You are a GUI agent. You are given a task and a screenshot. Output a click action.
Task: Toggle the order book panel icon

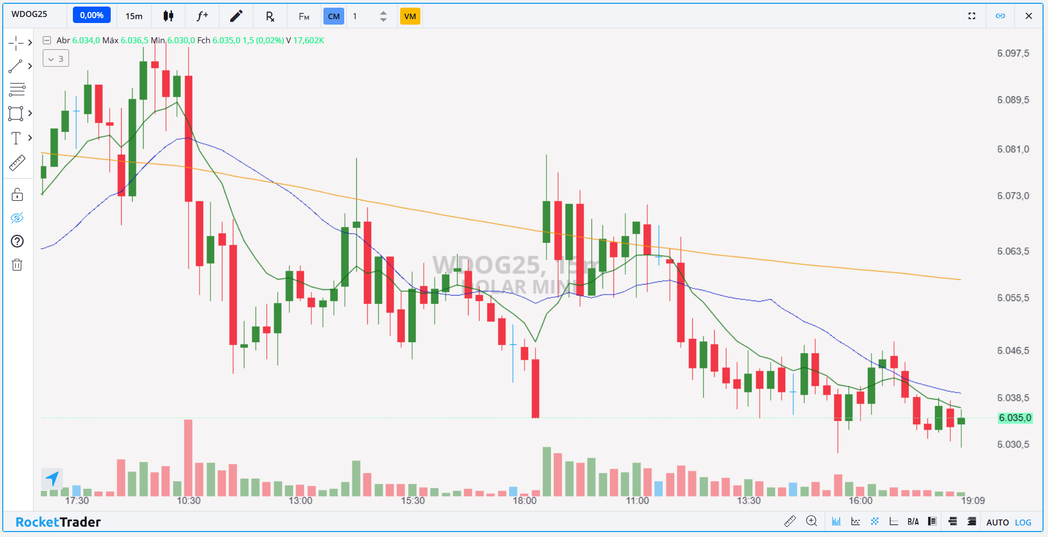pos(932,522)
